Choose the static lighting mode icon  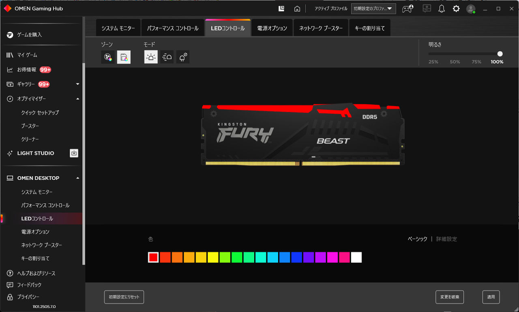[151, 57]
